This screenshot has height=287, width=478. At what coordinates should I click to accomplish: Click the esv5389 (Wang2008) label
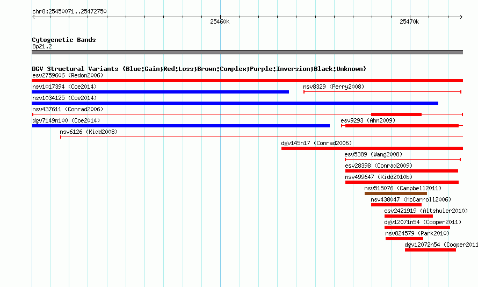(x=373, y=154)
